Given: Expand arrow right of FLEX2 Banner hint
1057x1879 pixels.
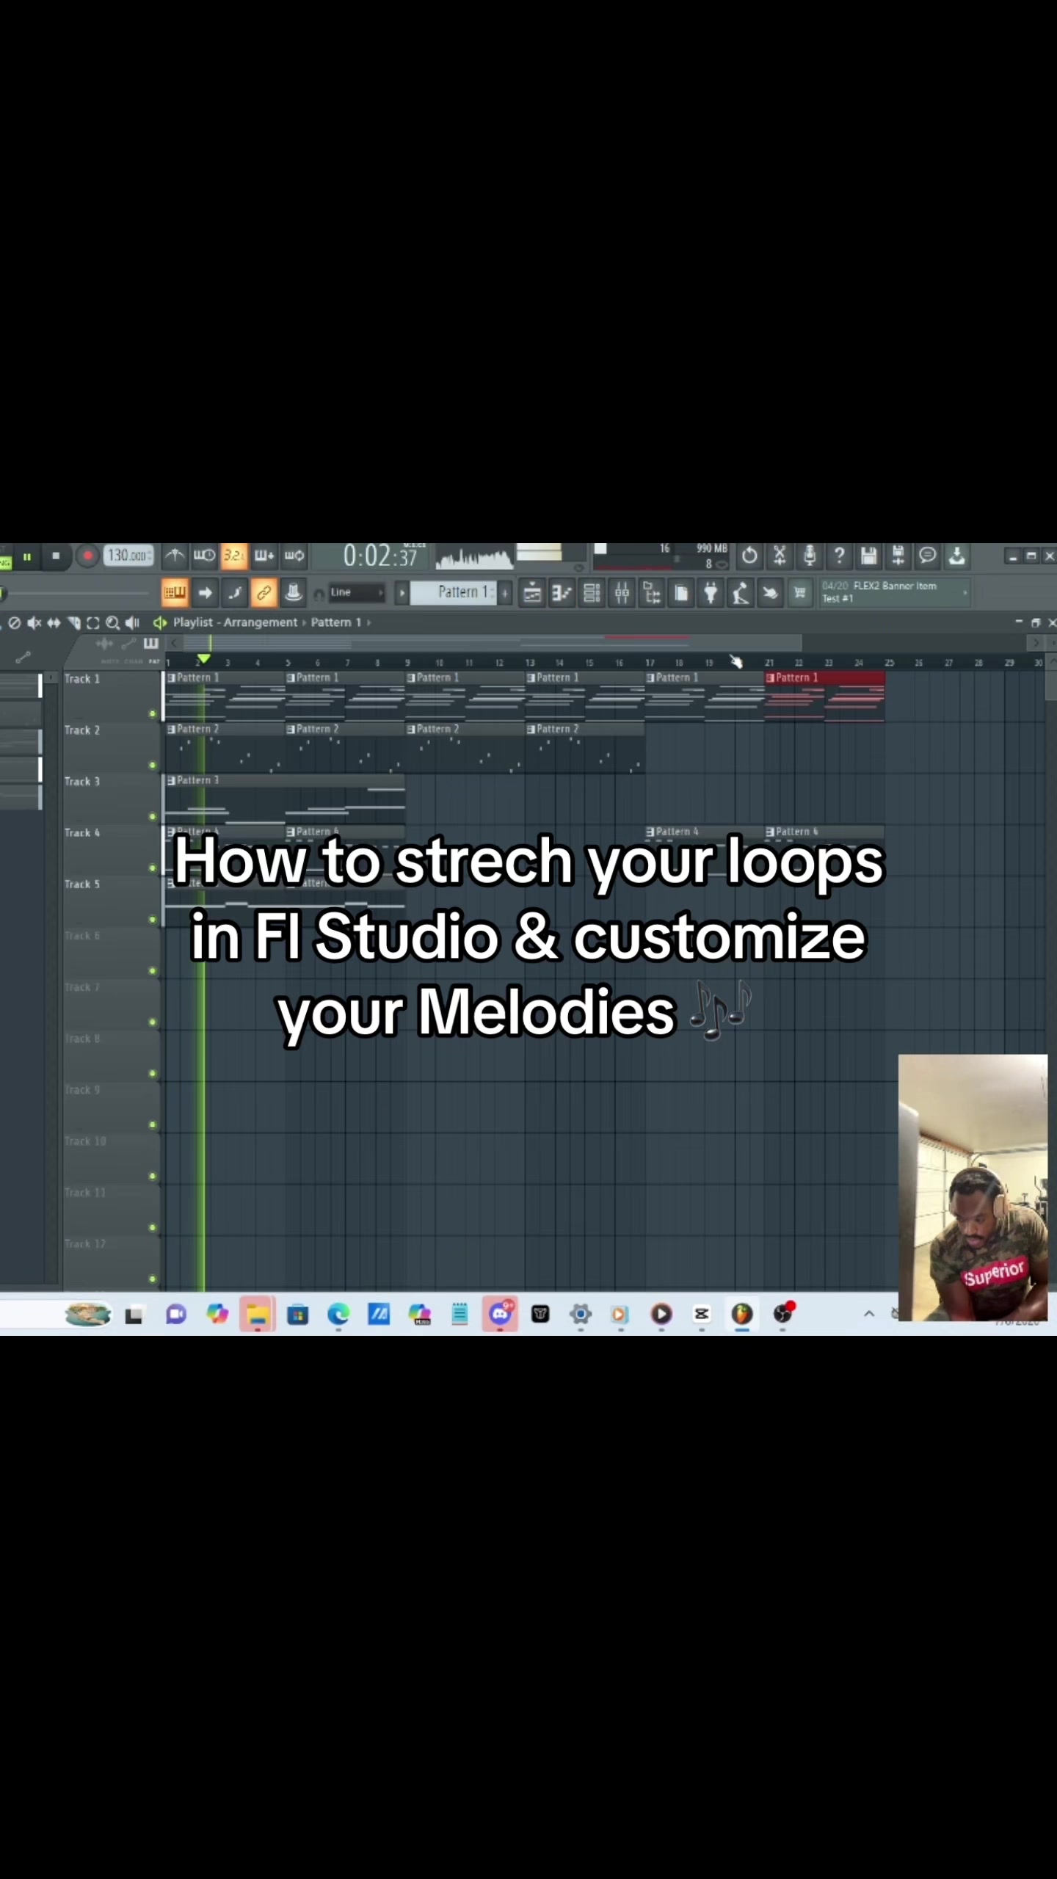Looking at the screenshot, I should [x=965, y=592].
